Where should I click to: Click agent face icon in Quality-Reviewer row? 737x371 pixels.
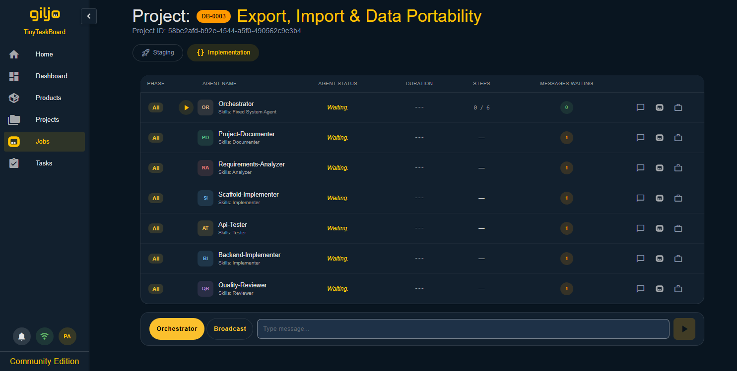(660, 289)
